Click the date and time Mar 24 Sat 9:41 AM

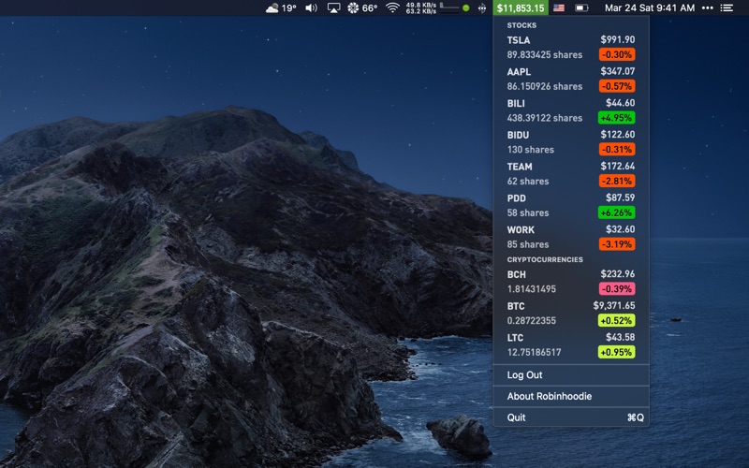(649, 7)
